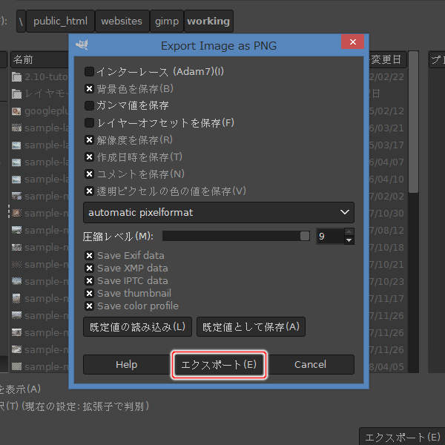The image size is (445, 445).
Task: Go to websites path segment
Action: [122, 22]
